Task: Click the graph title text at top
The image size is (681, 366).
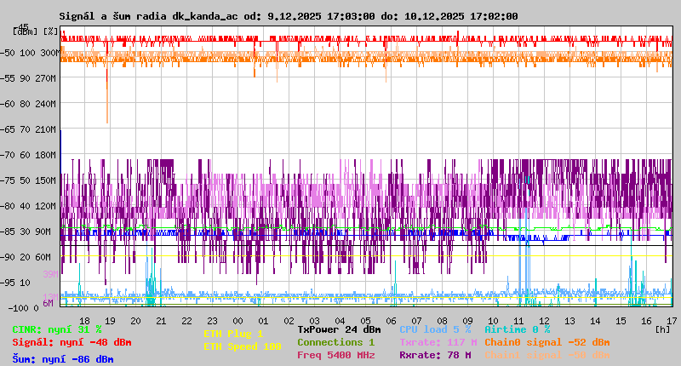Action: pos(288,16)
